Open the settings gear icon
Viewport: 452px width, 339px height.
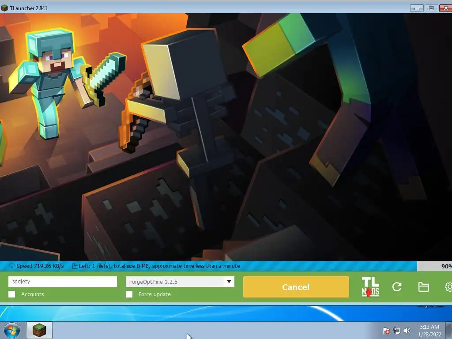click(448, 287)
